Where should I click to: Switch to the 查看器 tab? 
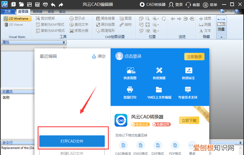pos(23,11)
